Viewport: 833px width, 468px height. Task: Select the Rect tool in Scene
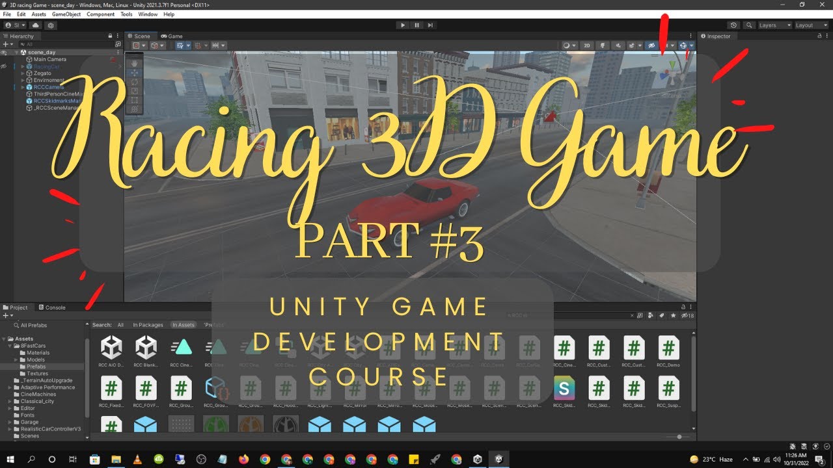tap(135, 100)
